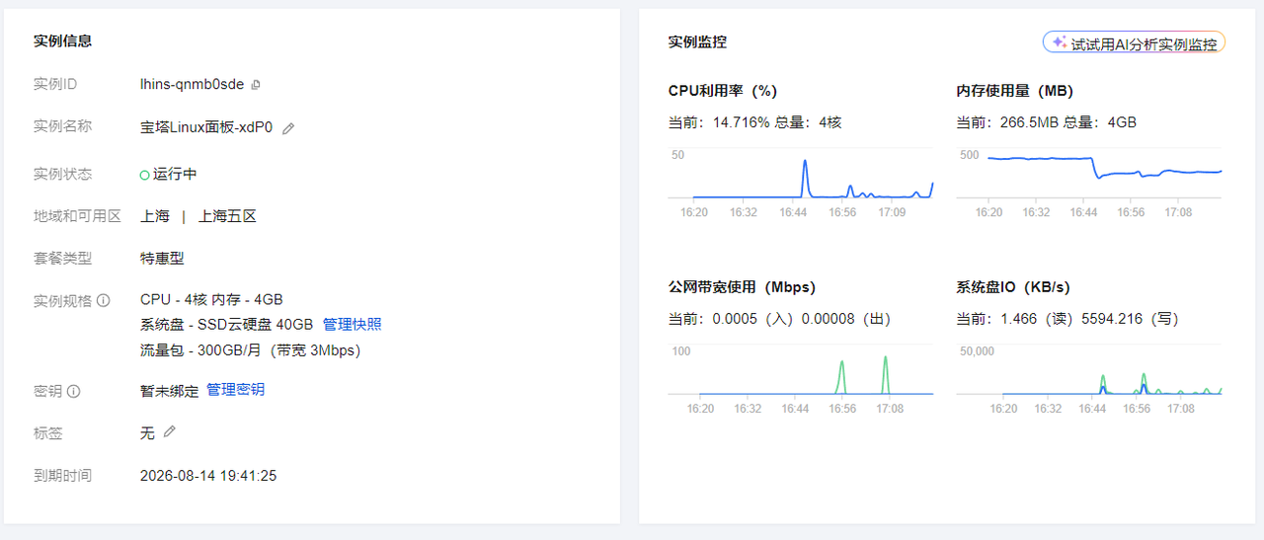Open 管理快照 link

(352, 325)
